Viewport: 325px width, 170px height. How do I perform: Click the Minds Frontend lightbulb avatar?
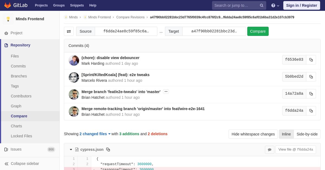(x=8, y=19)
